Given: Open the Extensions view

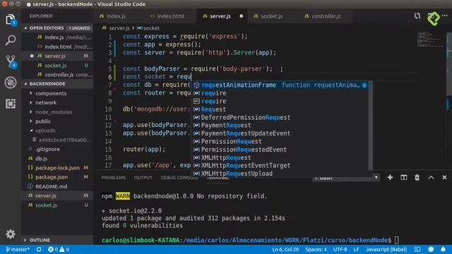Looking at the screenshot, I should (x=11, y=104).
